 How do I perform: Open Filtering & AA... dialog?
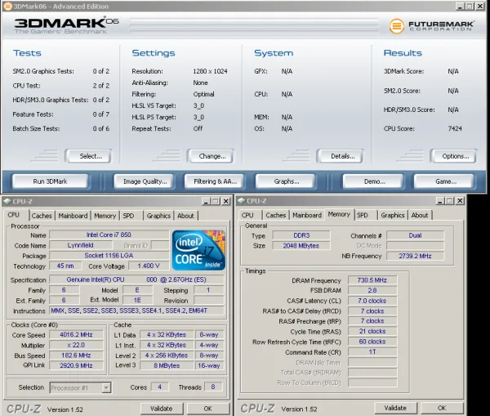point(214,181)
